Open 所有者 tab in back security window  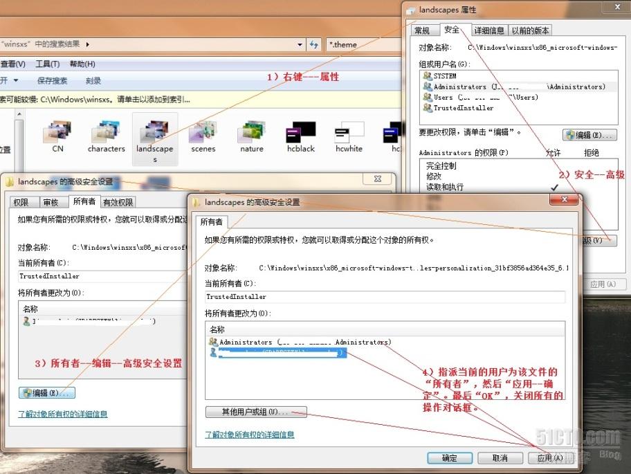click(84, 201)
